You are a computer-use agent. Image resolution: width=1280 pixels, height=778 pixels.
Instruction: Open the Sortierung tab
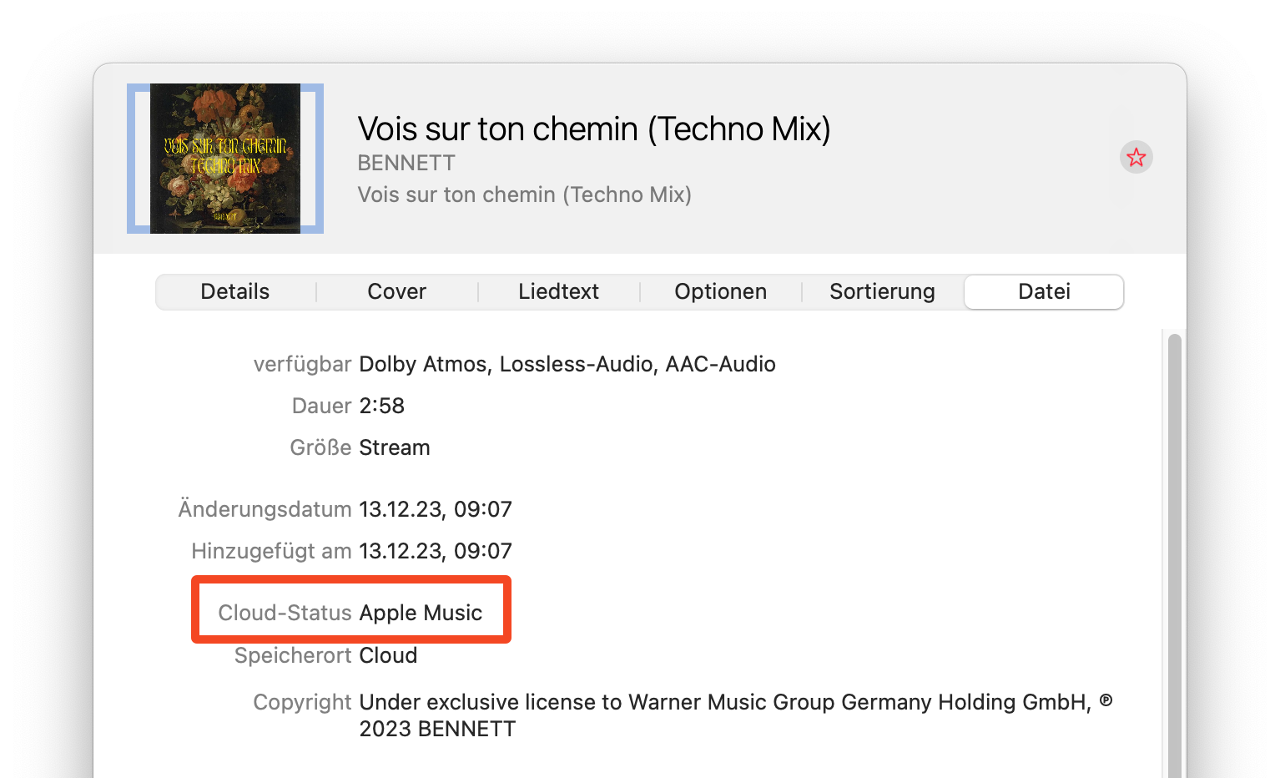[882, 291]
